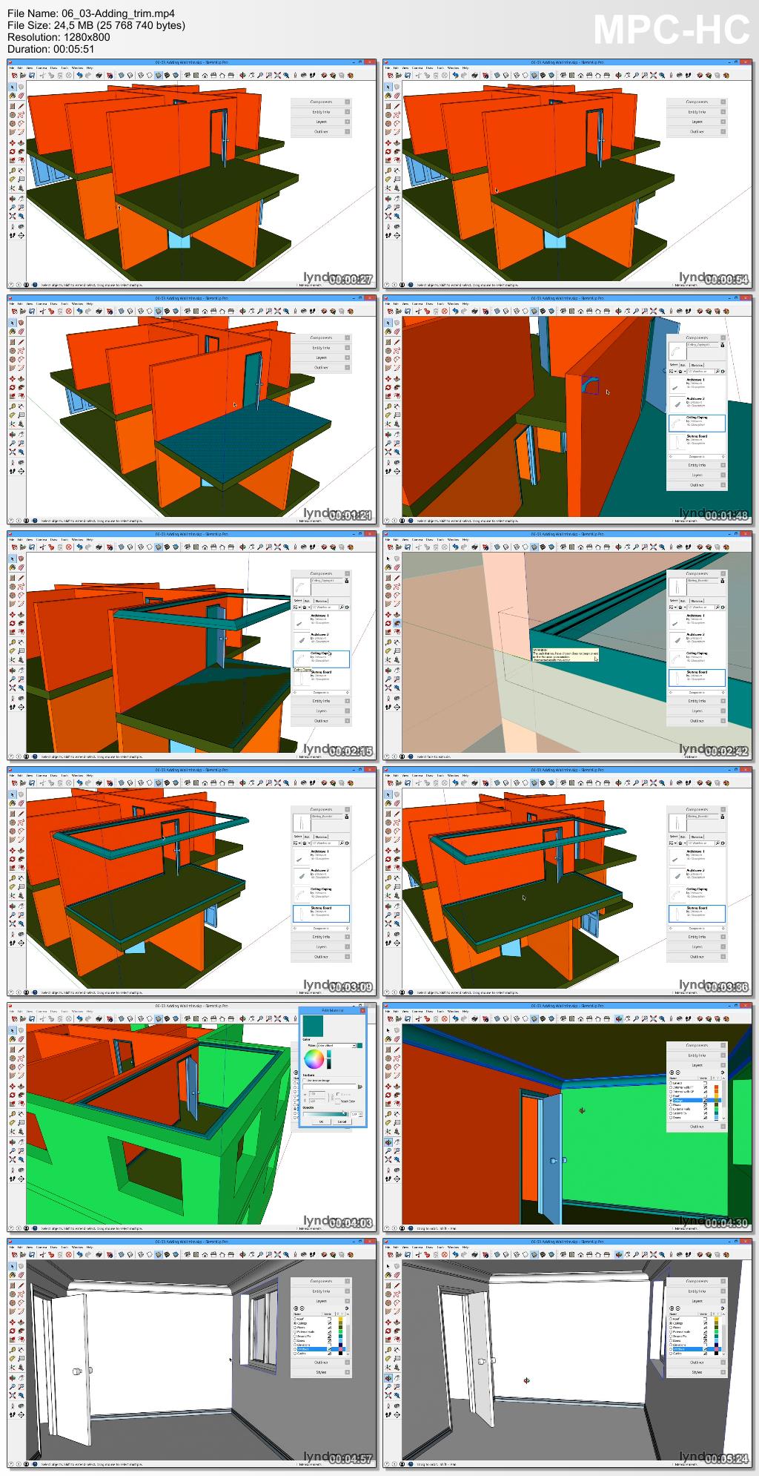Click the Opacity slider in Edit Material dialog

[325, 1114]
